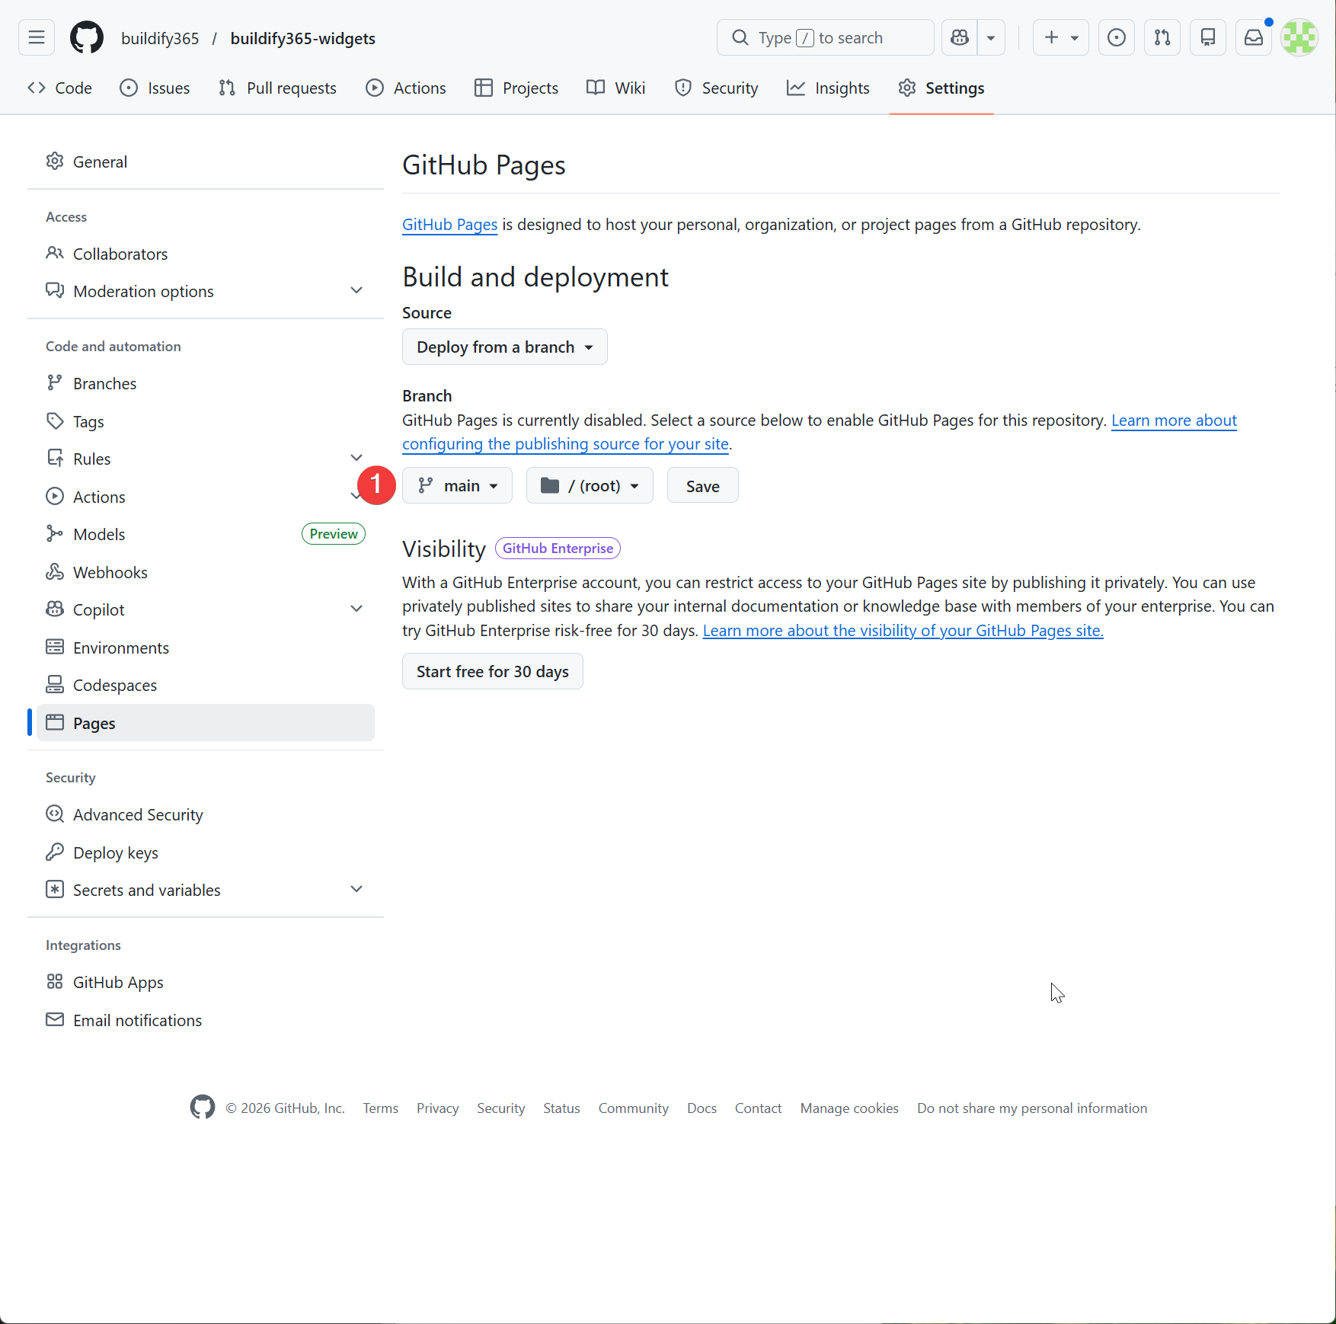The height and width of the screenshot is (1324, 1336).
Task: Click the footer GitHub logo
Action: coord(203,1108)
